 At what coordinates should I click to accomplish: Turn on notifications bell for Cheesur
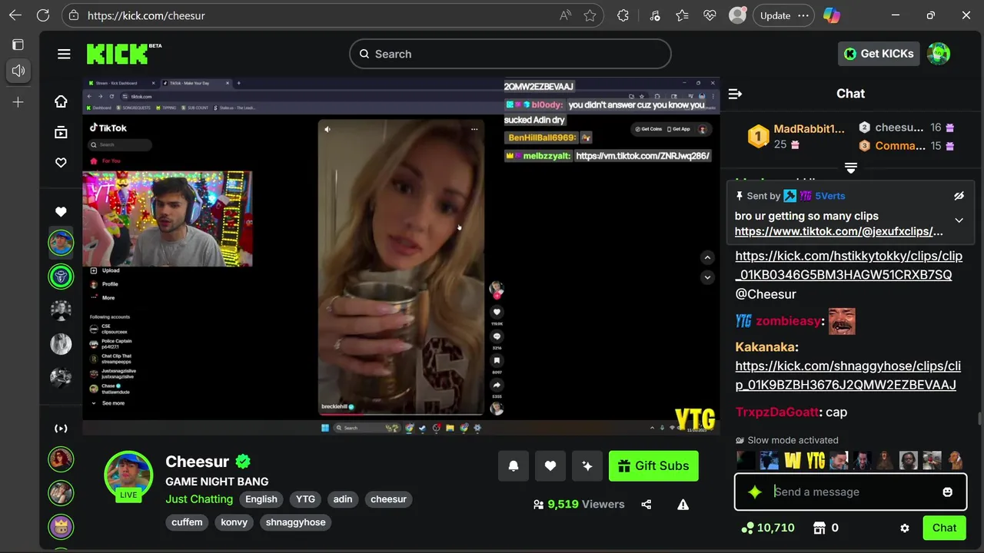pos(514,465)
